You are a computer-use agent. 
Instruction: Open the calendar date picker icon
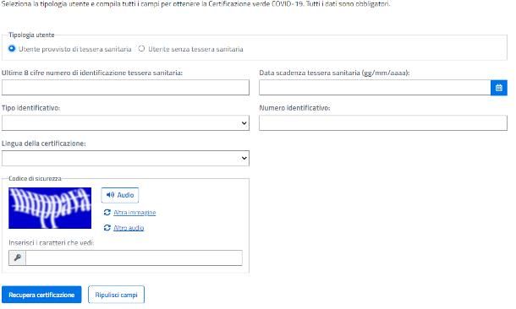point(499,88)
